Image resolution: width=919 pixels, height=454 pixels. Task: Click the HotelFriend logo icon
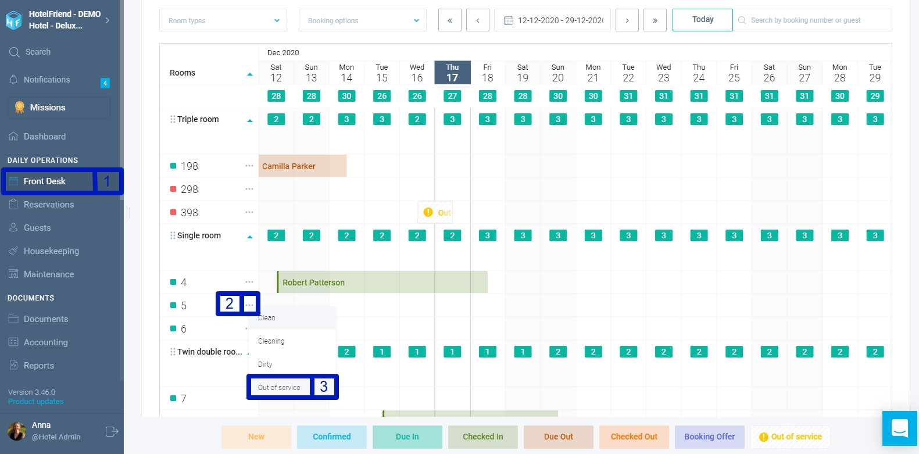(x=13, y=20)
